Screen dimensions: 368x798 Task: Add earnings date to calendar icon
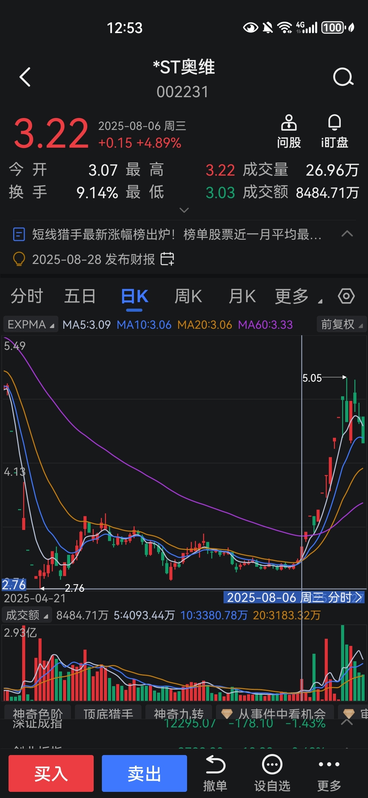[x=167, y=259]
